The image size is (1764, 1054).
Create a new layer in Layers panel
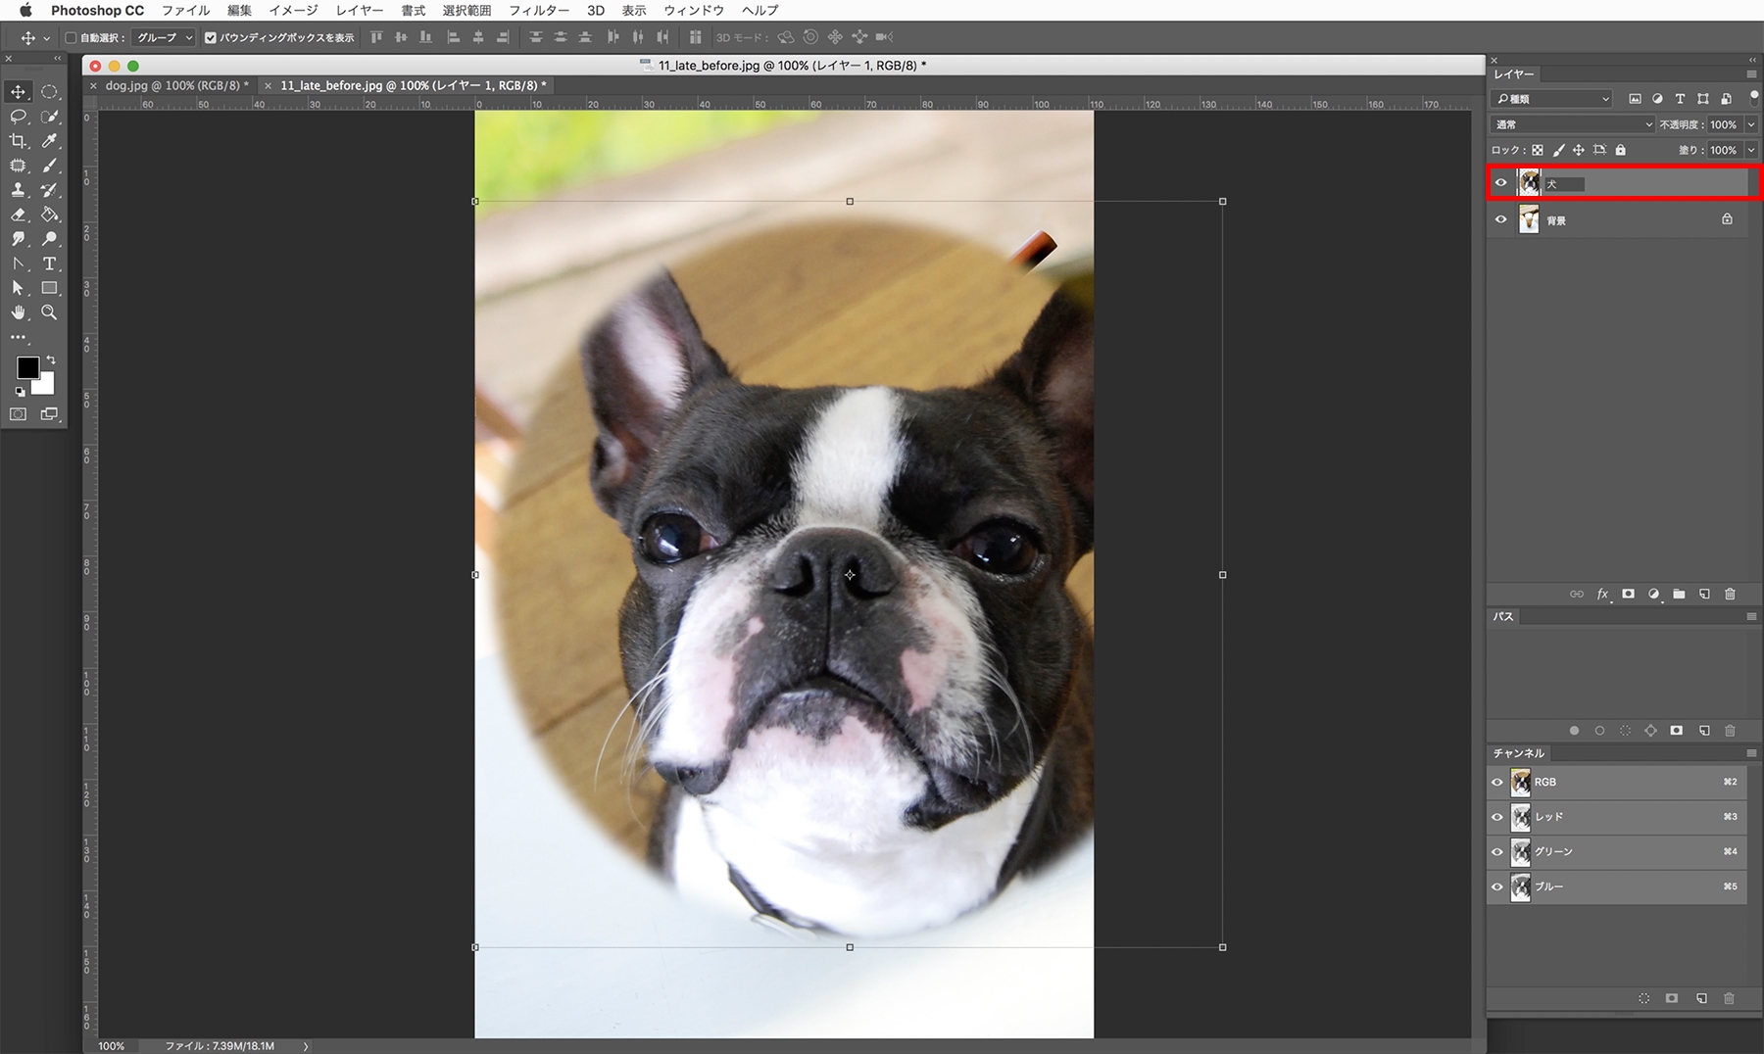coord(1704,594)
